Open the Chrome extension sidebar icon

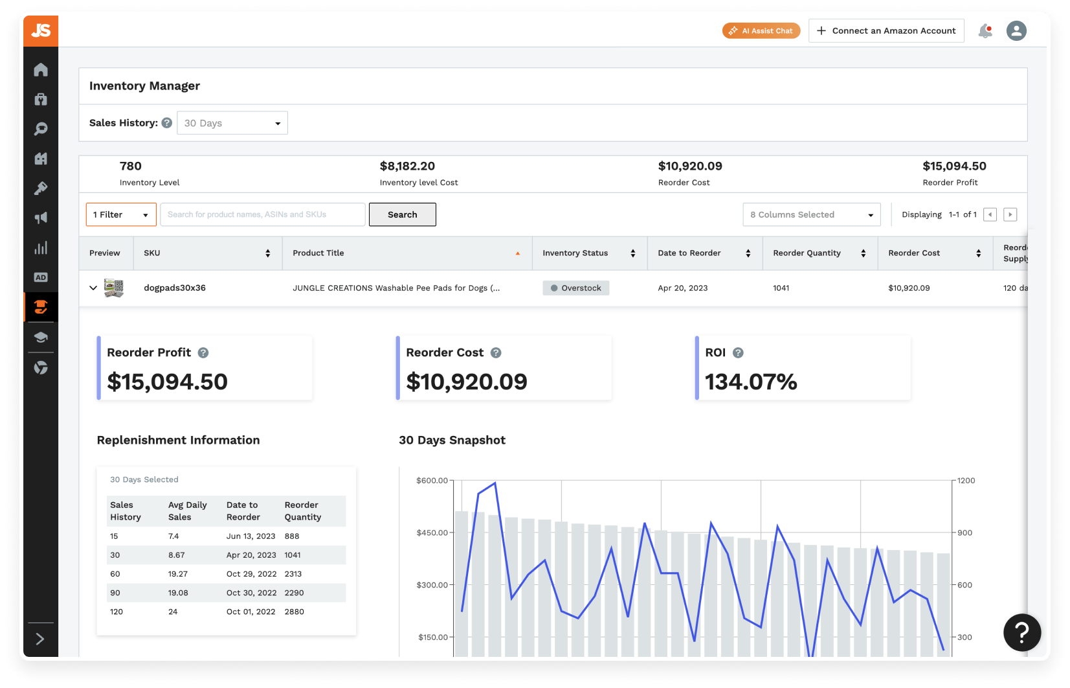tap(41, 368)
